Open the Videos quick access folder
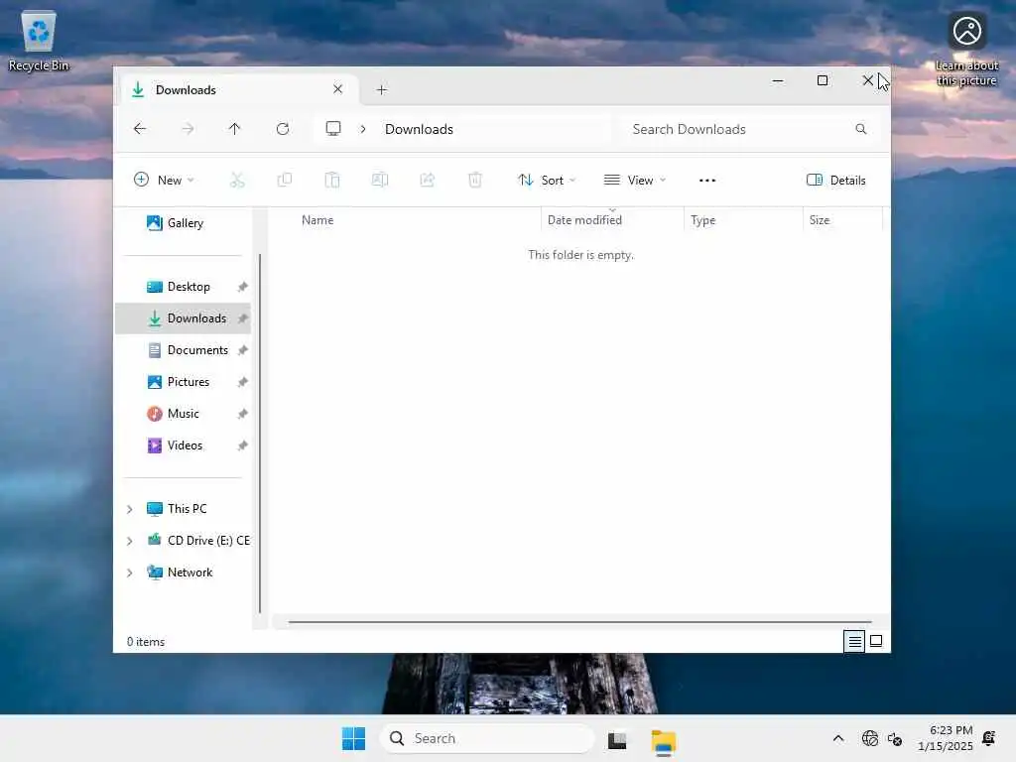Image resolution: width=1016 pixels, height=762 pixels. (x=184, y=445)
